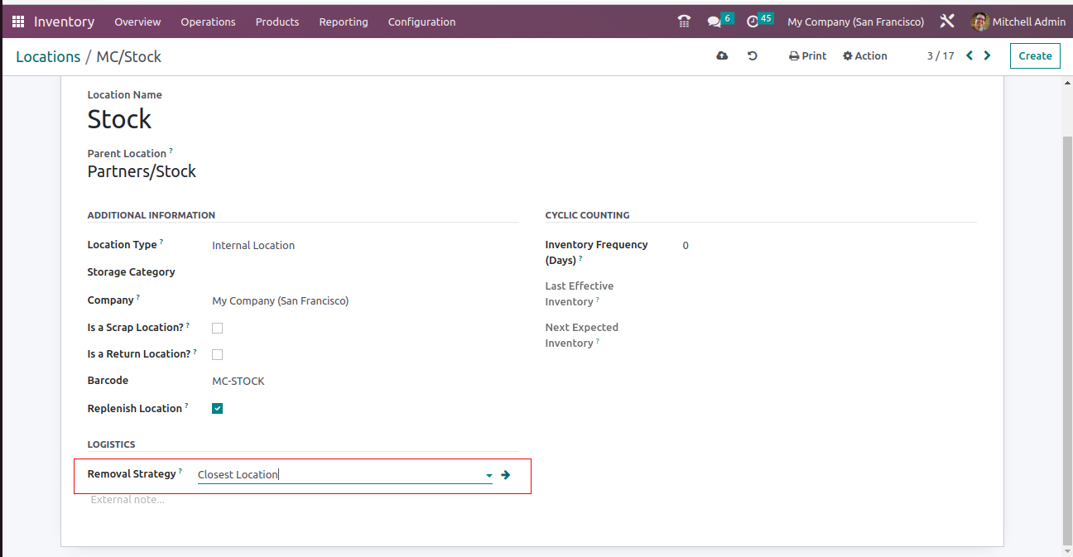This screenshot has height=557, width=1073.
Task: Open the activities clock icon
Action: coord(753,22)
